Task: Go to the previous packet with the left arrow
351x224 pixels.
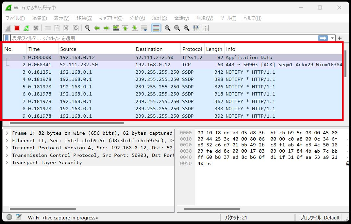Action: 97,28
